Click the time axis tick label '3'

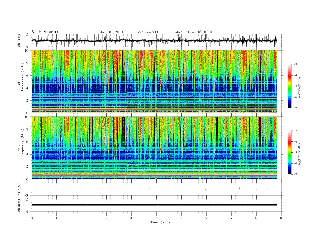(x=106, y=218)
